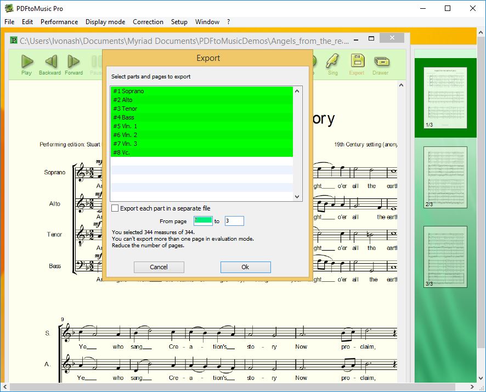
Task: Select page 2/3 thumbnail
Action: pyautogui.click(x=445, y=177)
